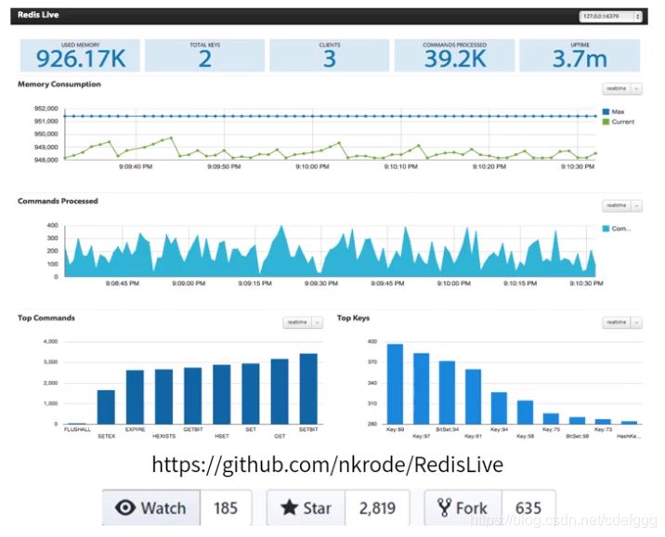Click the Star button

[306, 507]
